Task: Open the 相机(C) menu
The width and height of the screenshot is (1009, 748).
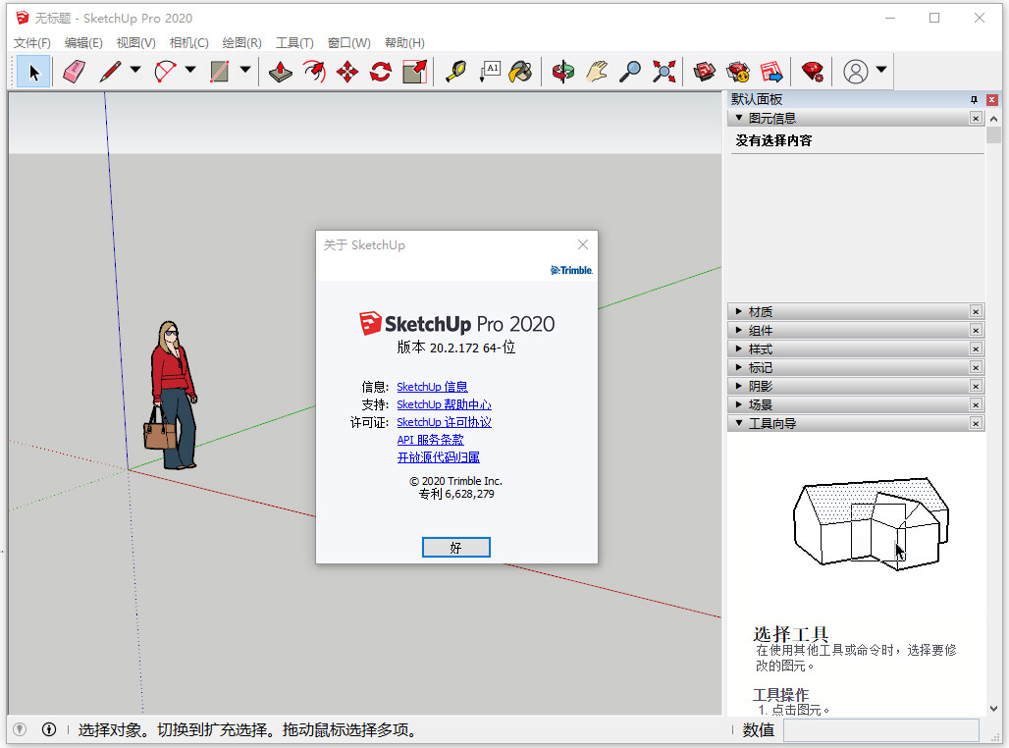Action: (188, 42)
